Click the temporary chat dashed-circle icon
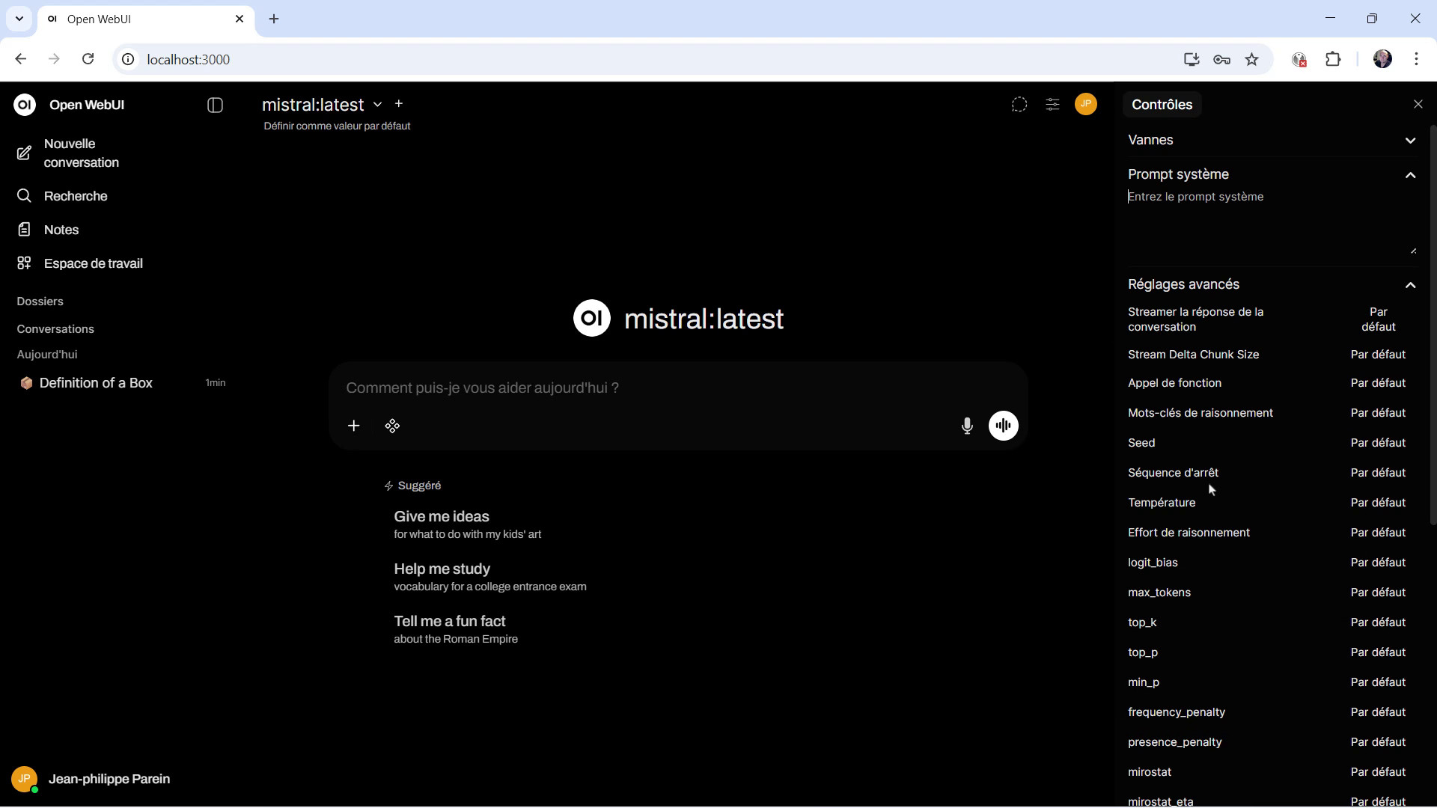Image resolution: width=1437 pixels, height=808 pixels. (1019, 105)
